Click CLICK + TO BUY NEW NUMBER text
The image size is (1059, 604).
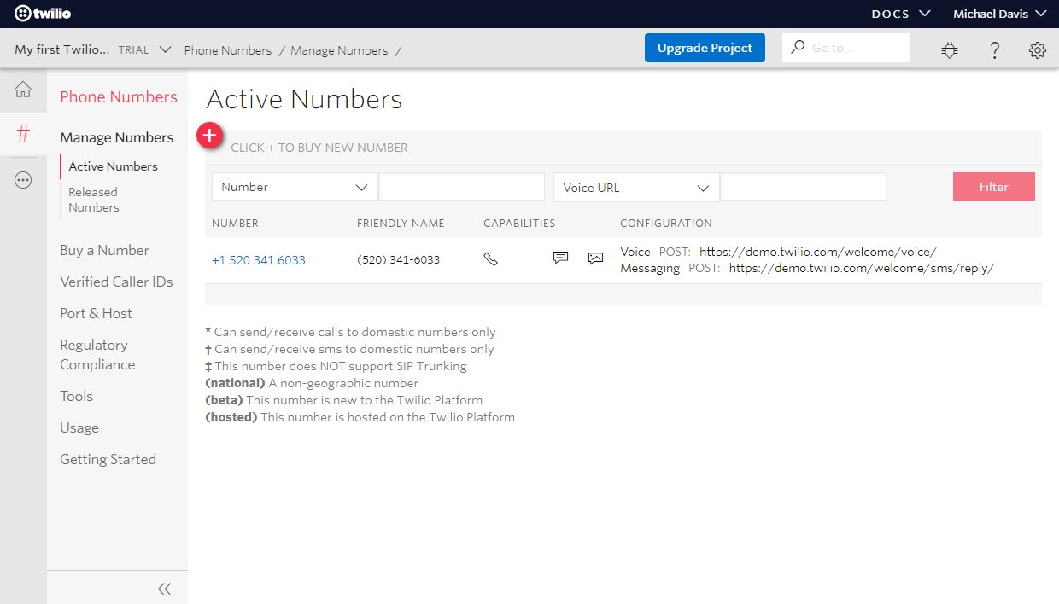tap(319, 148)
